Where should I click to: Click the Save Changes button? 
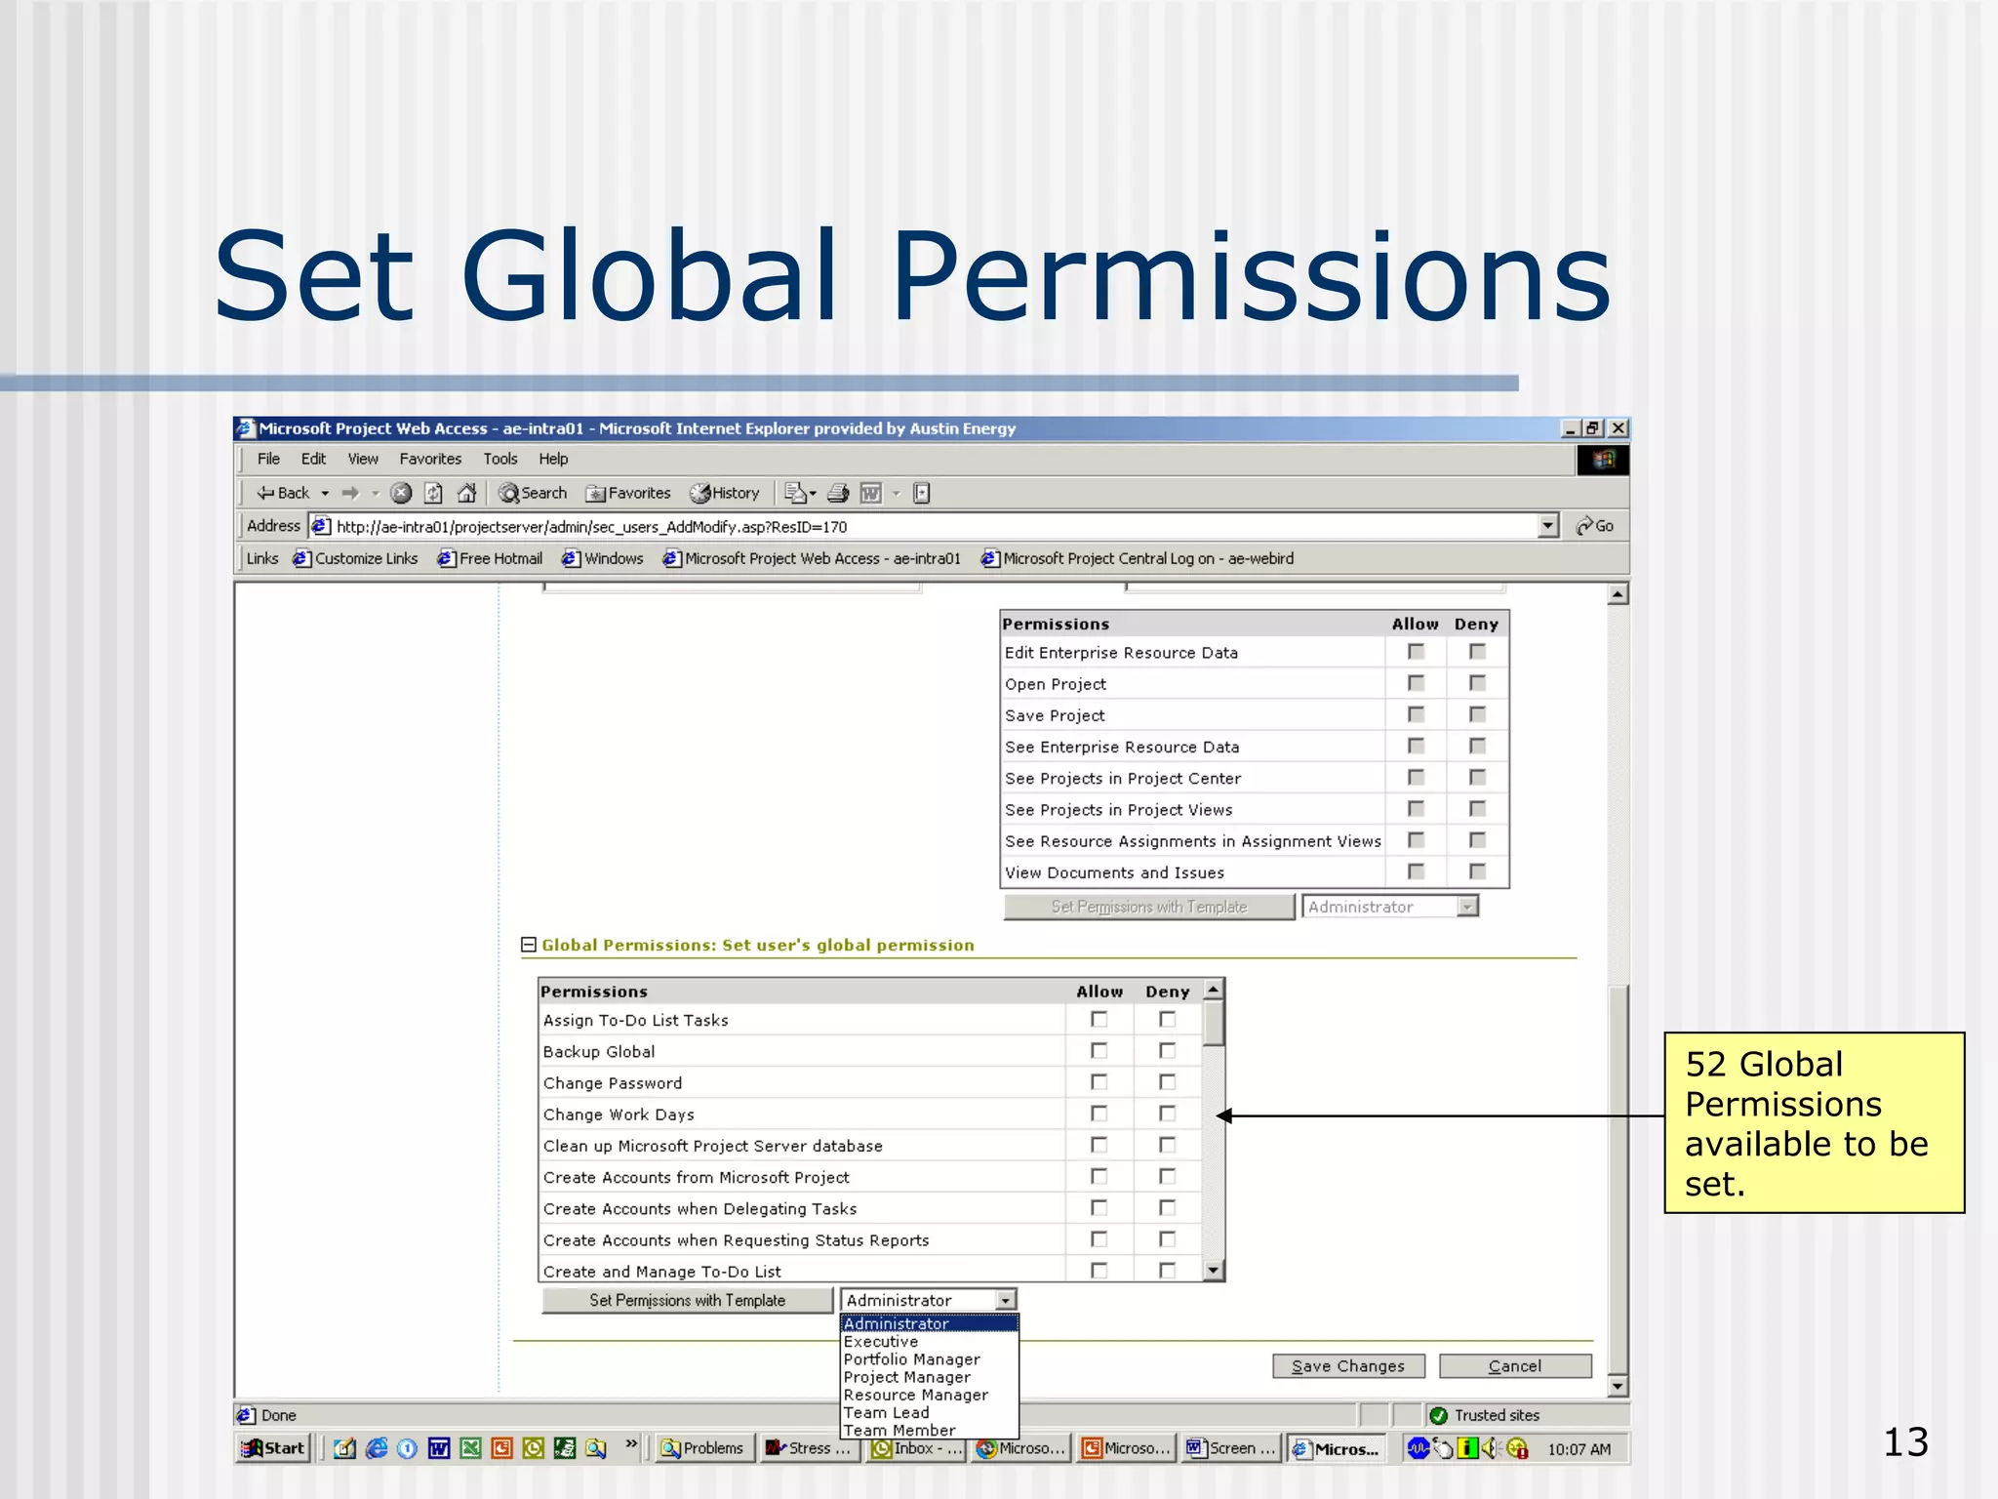pyautogui.click(x=1348, y=1366)
